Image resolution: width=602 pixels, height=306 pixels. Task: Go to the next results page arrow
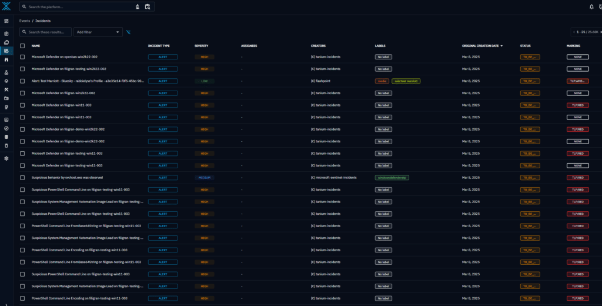pos(600,32)
